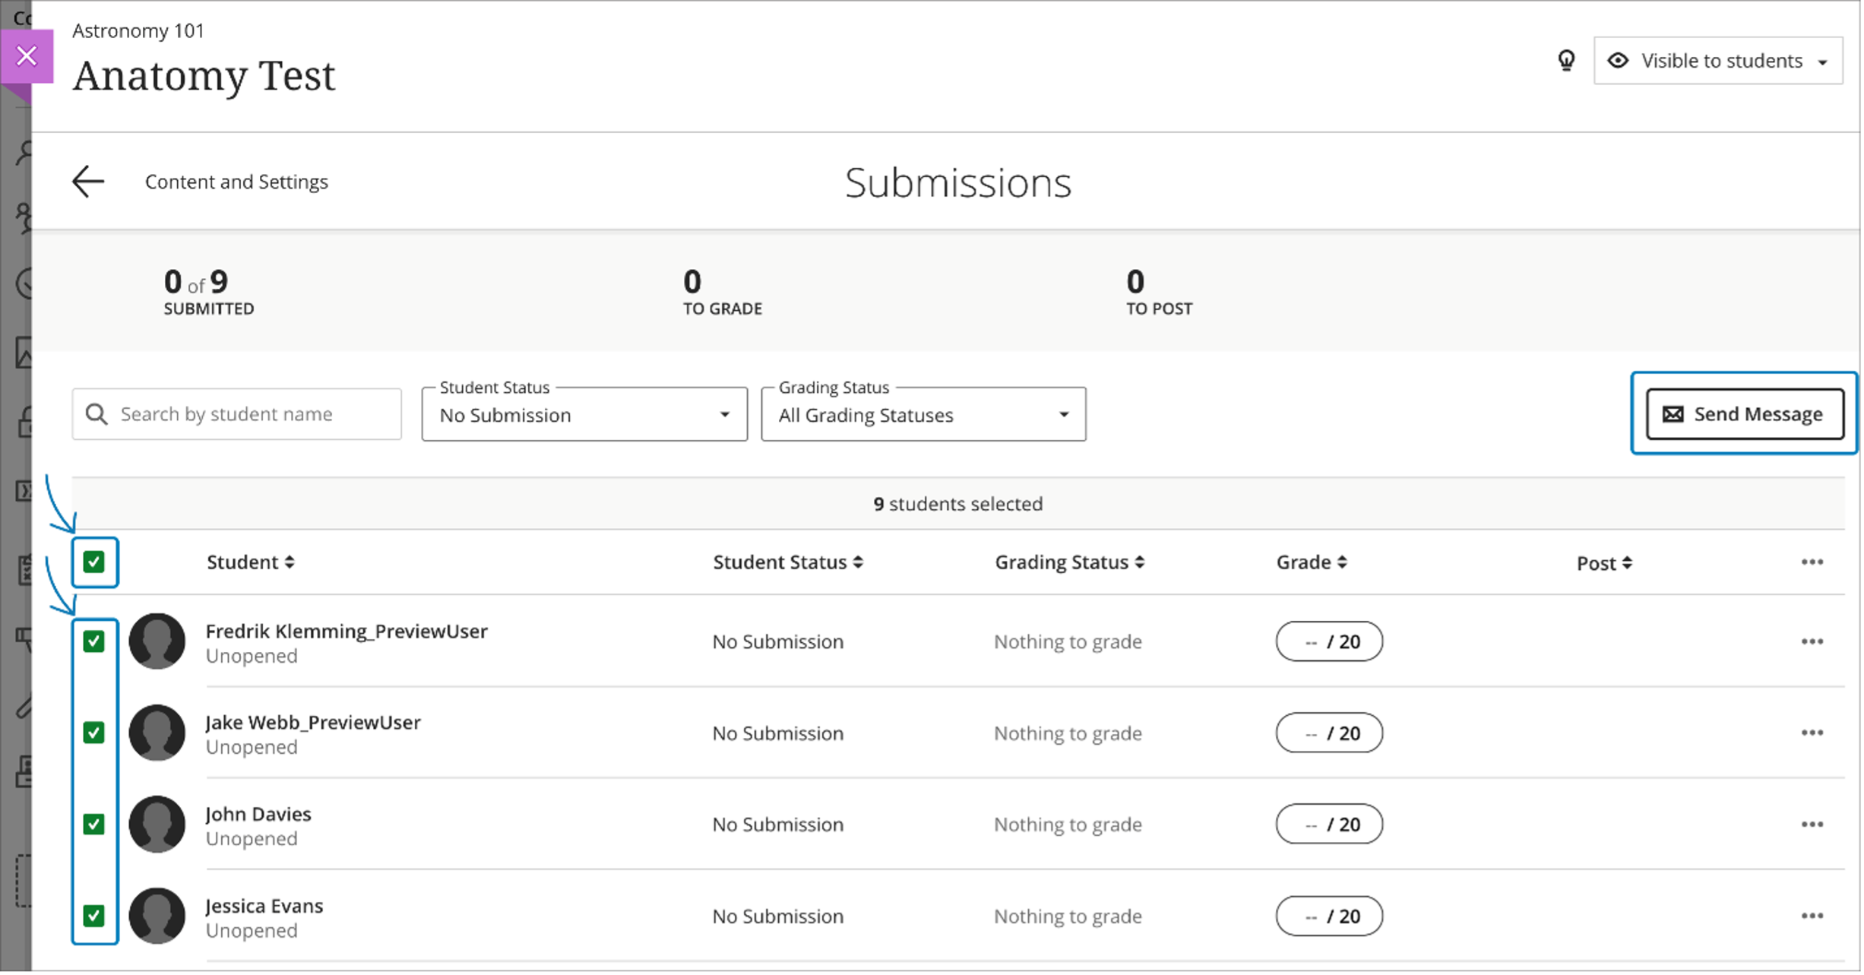The width and height of the screenshot is (1864, 975).
Task: Open more options for Jessica Evans
Action: click(1812, 916)
